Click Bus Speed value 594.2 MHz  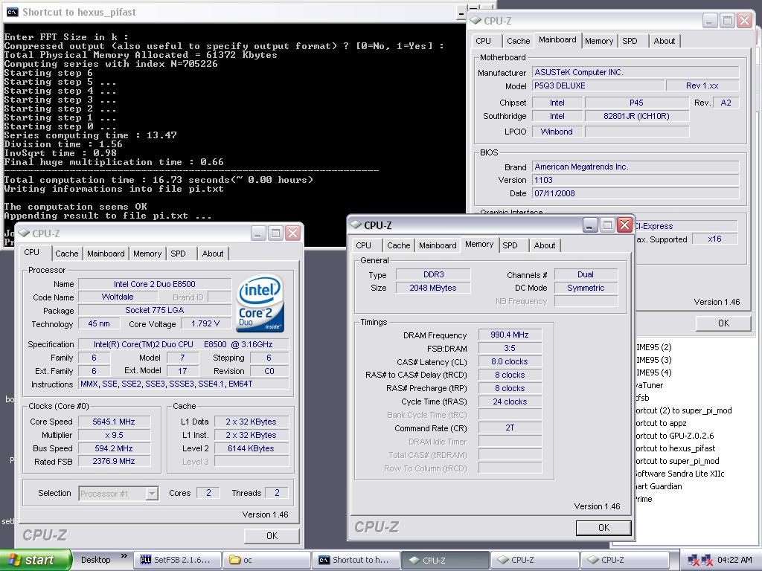(114, 448)
